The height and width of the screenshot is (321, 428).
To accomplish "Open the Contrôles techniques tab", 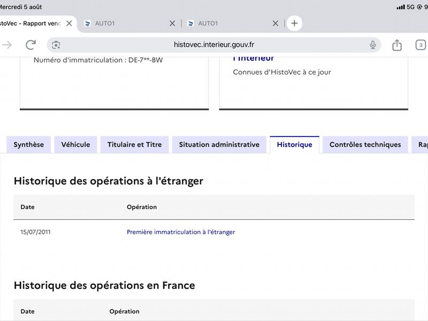I will pos(365,144).
